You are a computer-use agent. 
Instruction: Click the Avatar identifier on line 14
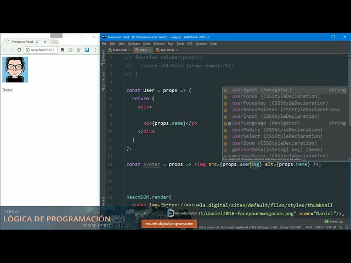pyautogui.click(x=152, y=164)
